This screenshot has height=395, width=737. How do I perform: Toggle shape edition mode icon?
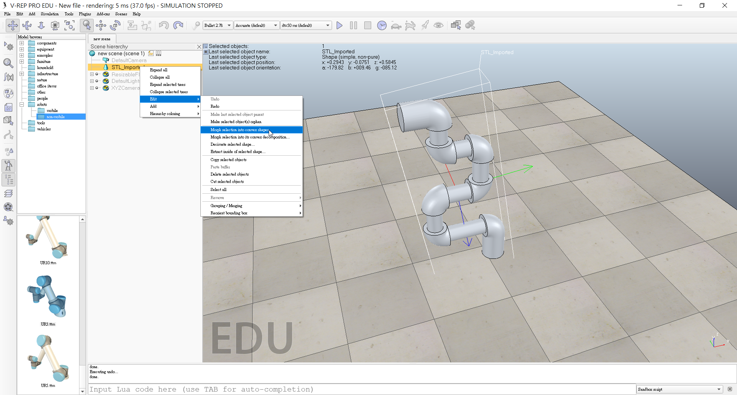(8, 121)
